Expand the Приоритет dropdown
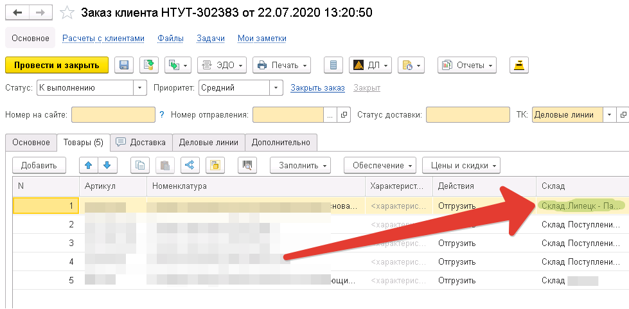The height and width of the screenshot is (309, 629). pos(276,87)
